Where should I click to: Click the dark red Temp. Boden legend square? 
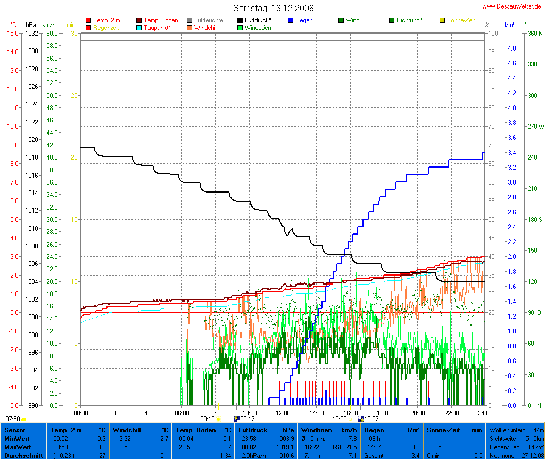point(139,20)
